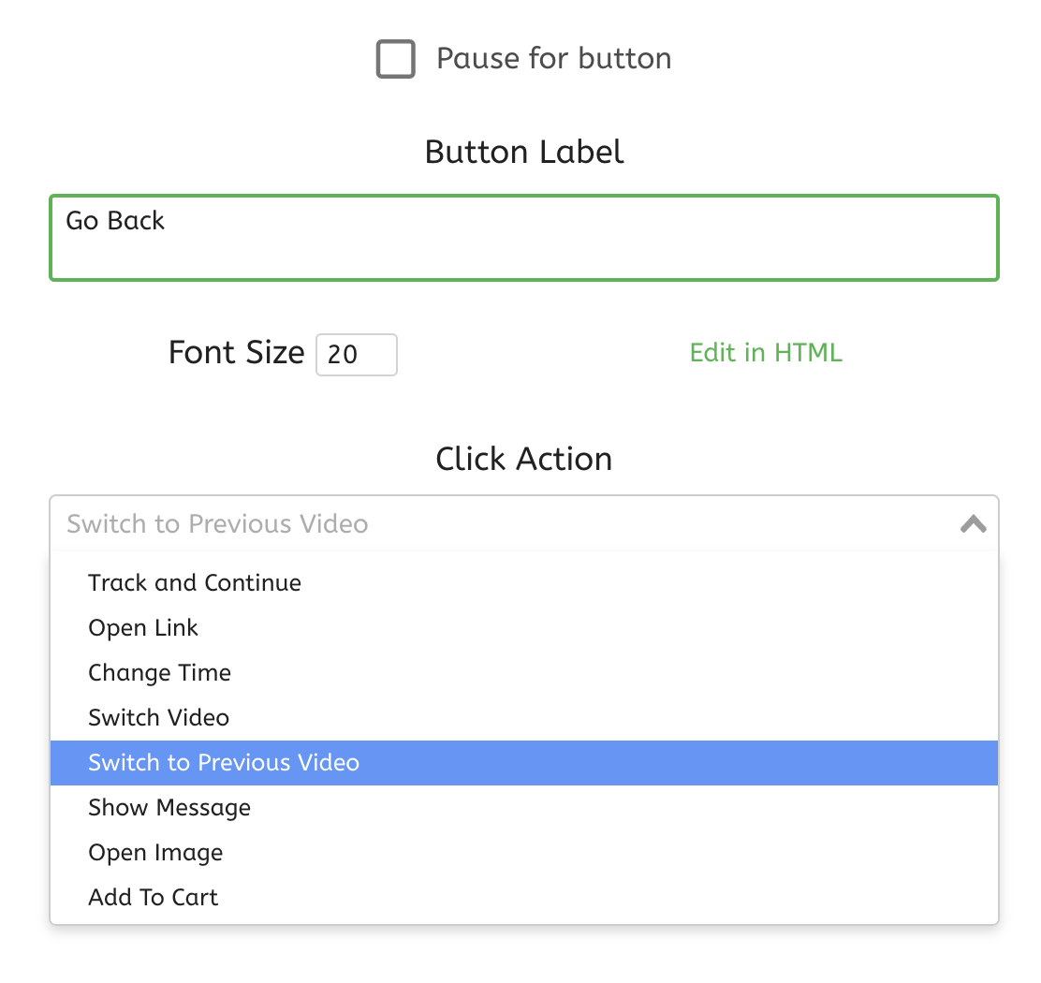This screenshot has height=983, width=1041.
Task: Enable the Pause for button checkbox
Action: [396, 59]
